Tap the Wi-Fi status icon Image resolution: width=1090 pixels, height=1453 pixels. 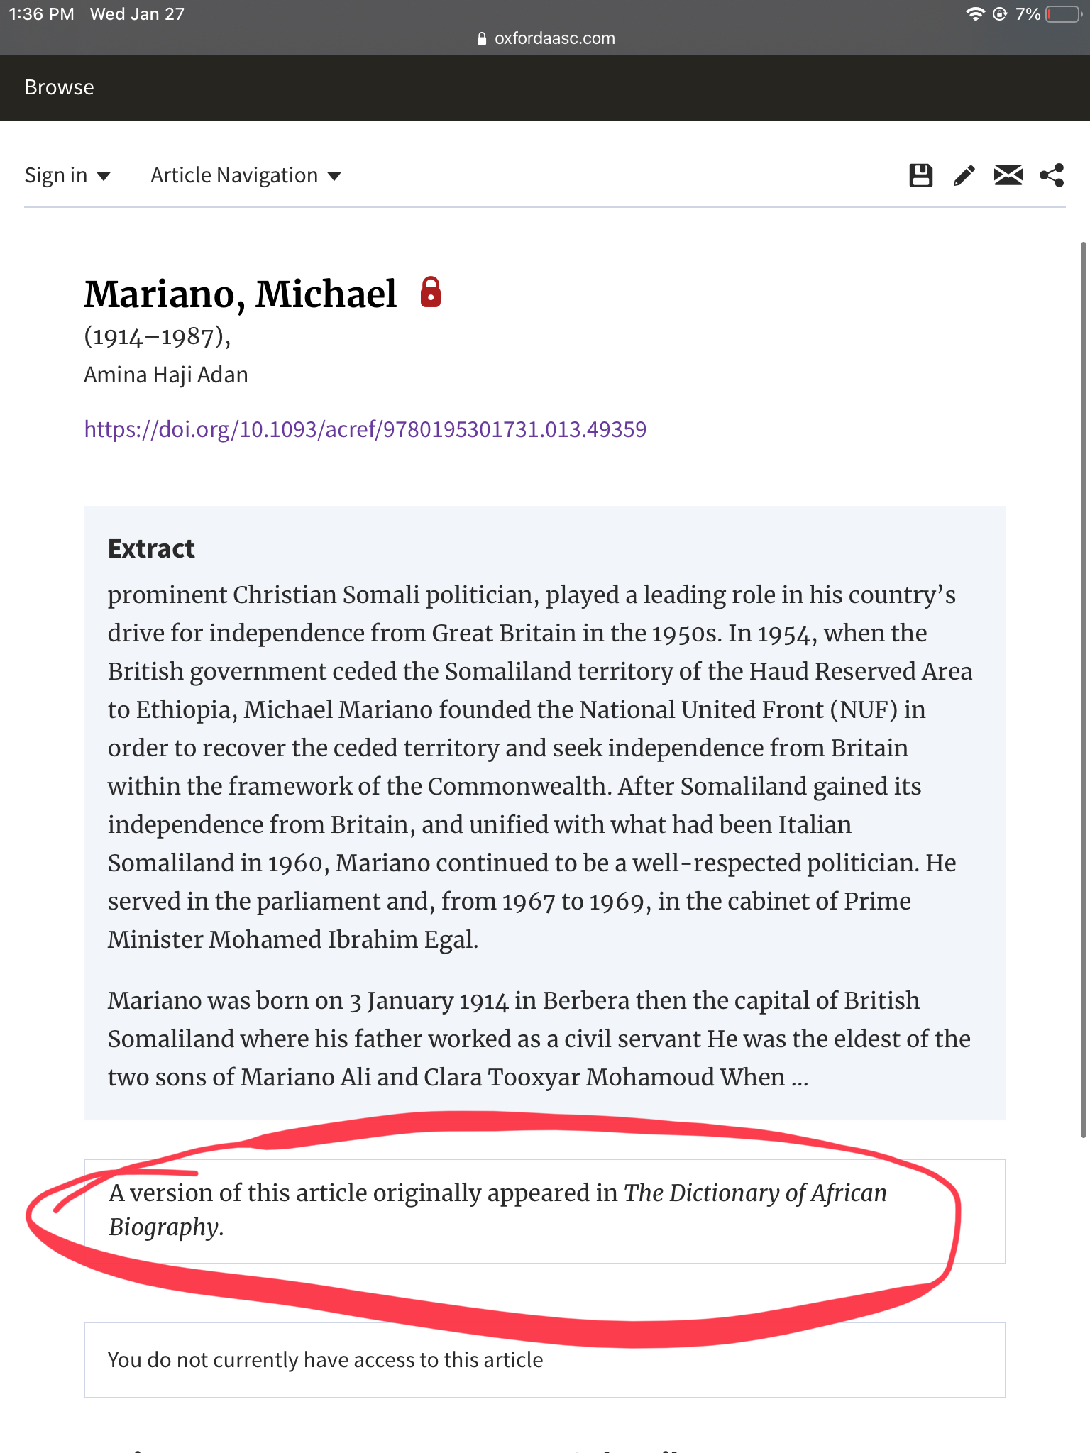[x=976, y=14]
